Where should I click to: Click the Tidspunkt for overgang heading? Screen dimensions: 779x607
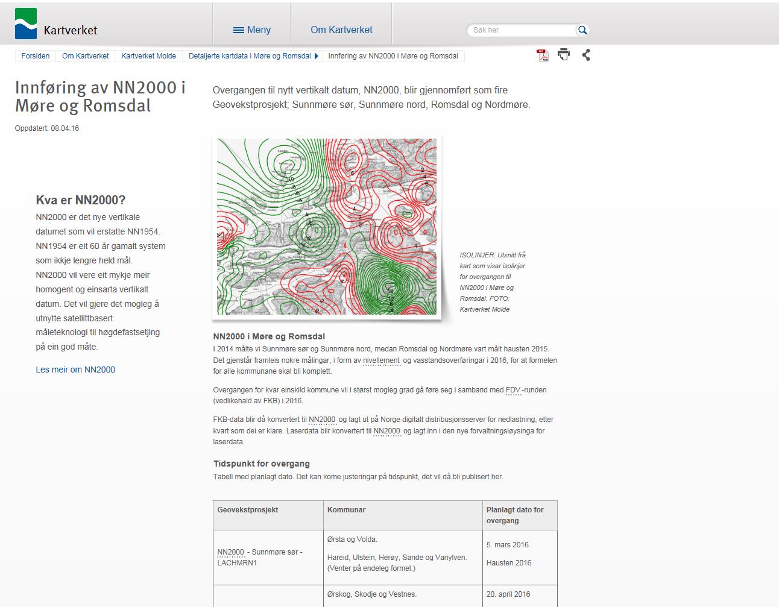click(x=262, y=464)
